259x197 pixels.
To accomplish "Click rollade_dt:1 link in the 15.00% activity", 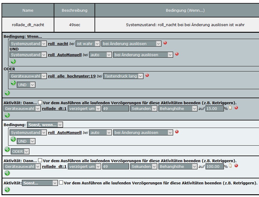I will pyautogui.click(x=54, y=109).
